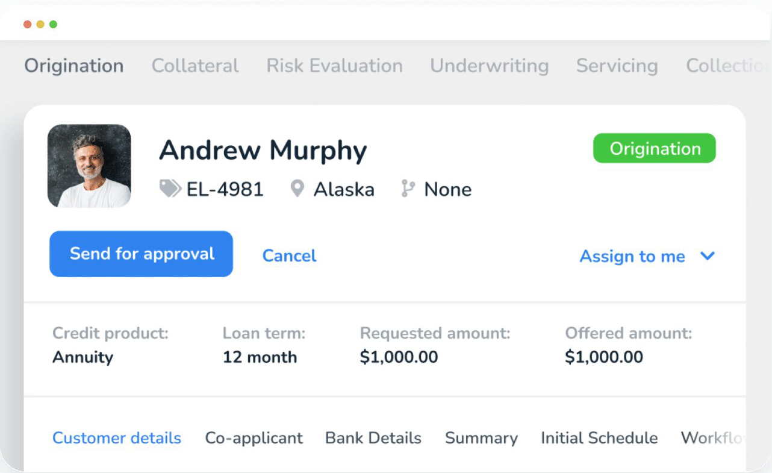The height and width of the screenshot is (473, 772).
Task: Click the location pin icon beside Alaska
Action: [x=297, y=189]
